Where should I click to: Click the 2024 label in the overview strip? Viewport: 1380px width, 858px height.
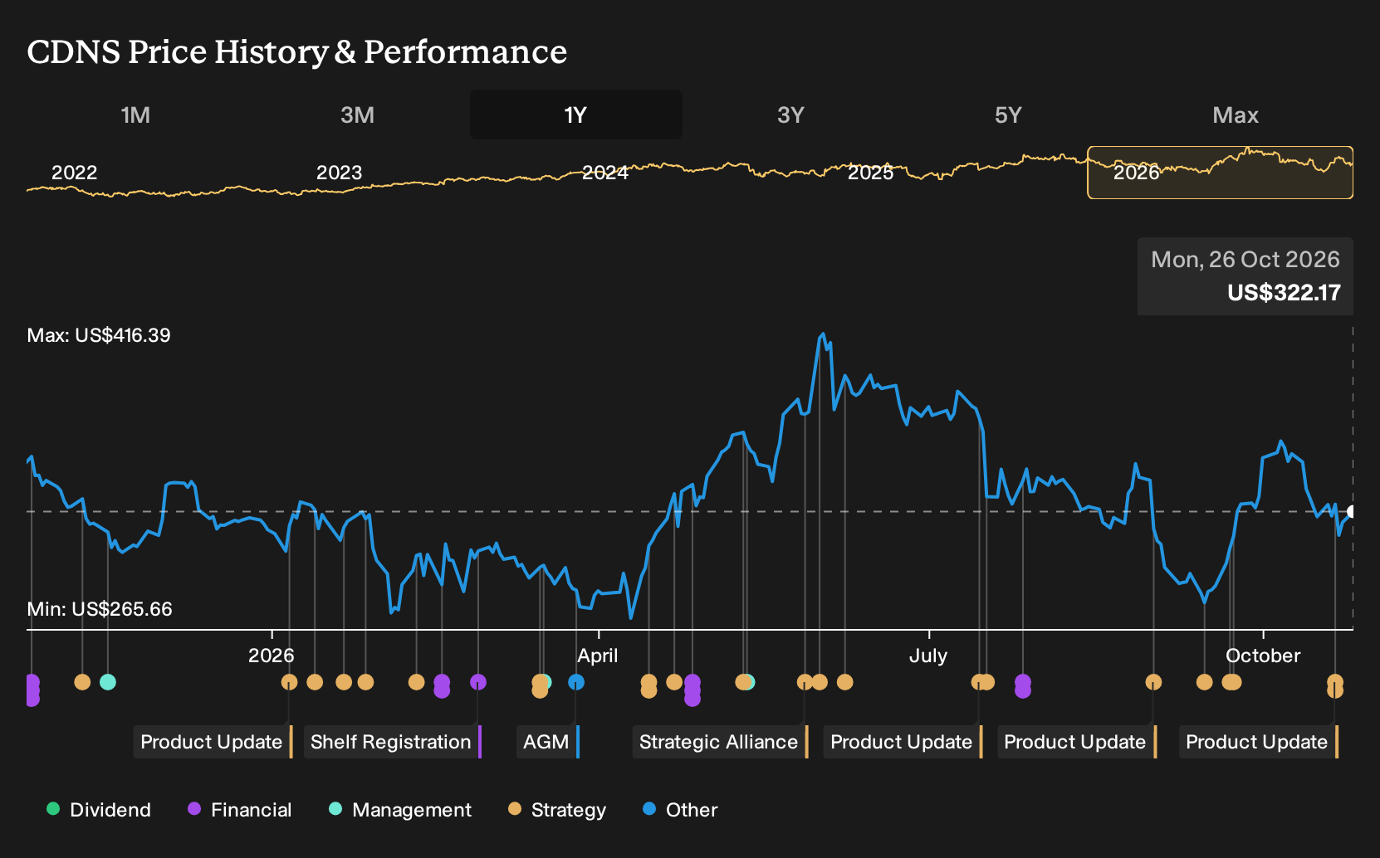pos(605,173)
